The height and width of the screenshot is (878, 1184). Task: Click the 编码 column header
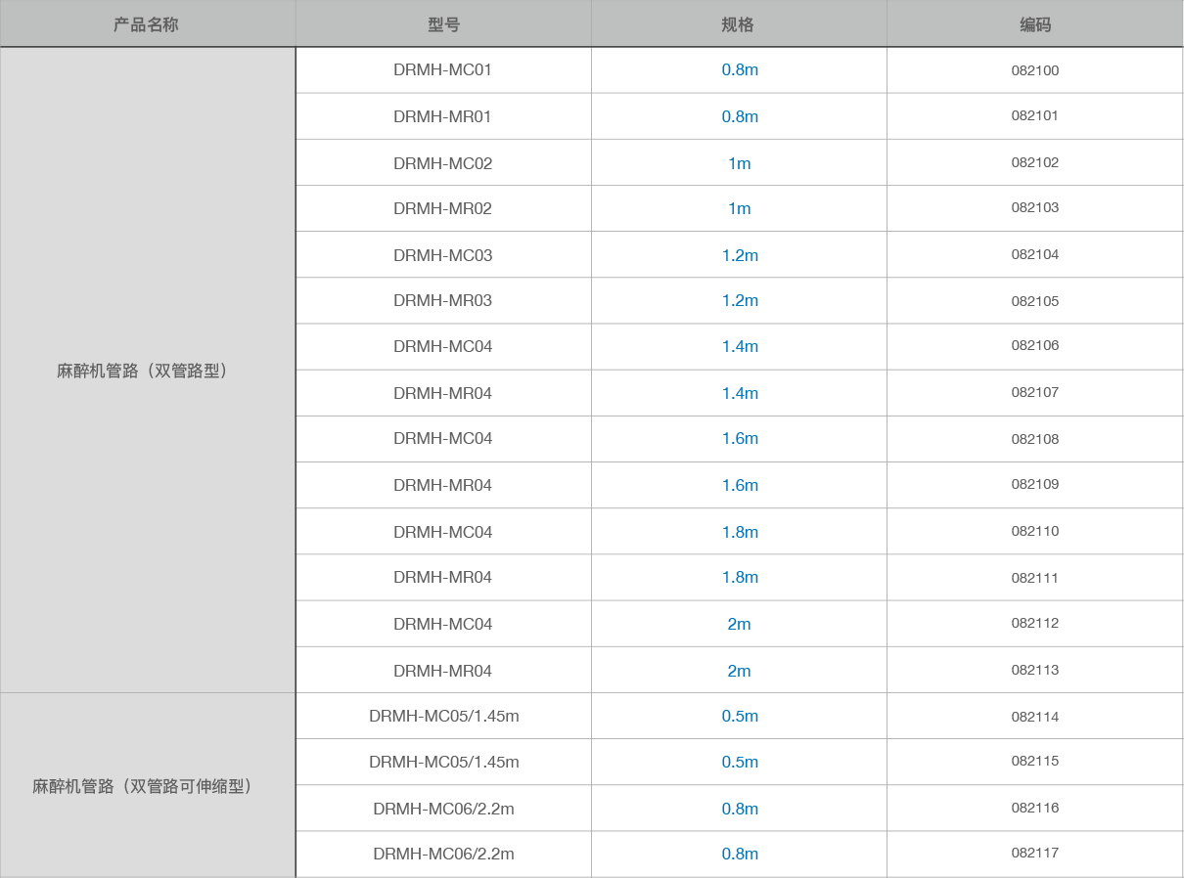[x=1034, y=24]
